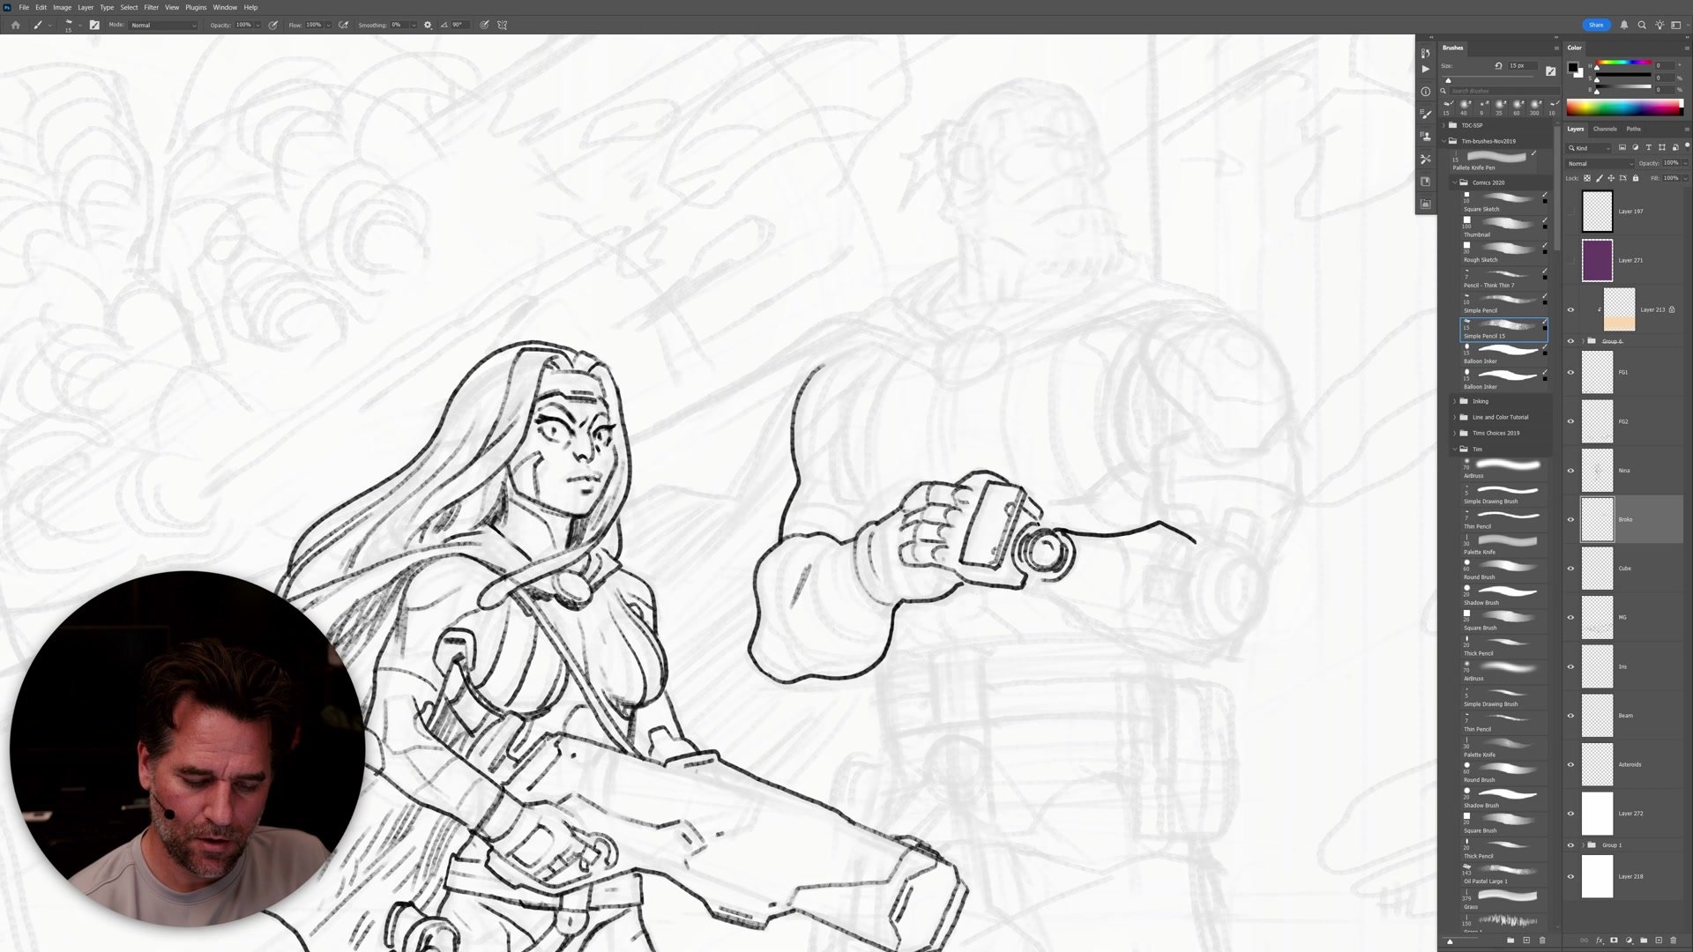Add a layer mask
The width and height of the screenshot is (1693, 952).
point(1614,940)
